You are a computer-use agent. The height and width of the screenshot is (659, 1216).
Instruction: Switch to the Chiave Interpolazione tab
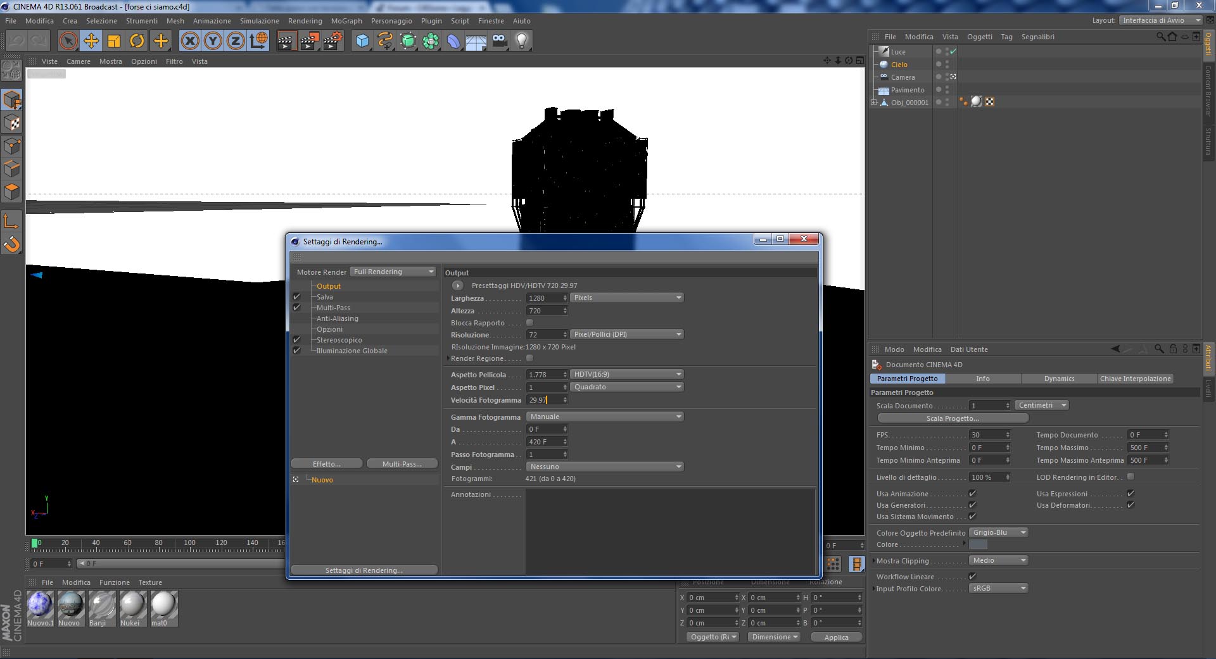(1136, 379)
